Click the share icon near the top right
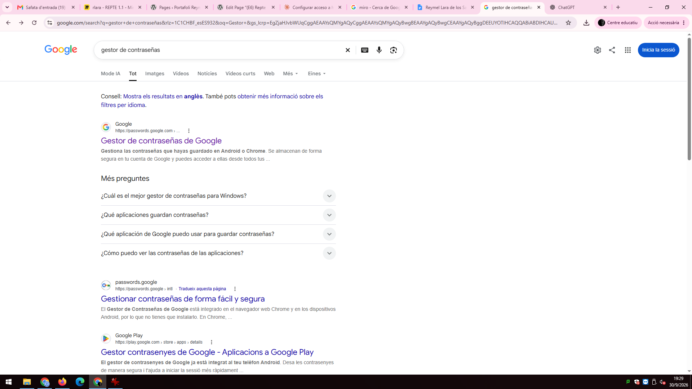 tap(612, 50)
